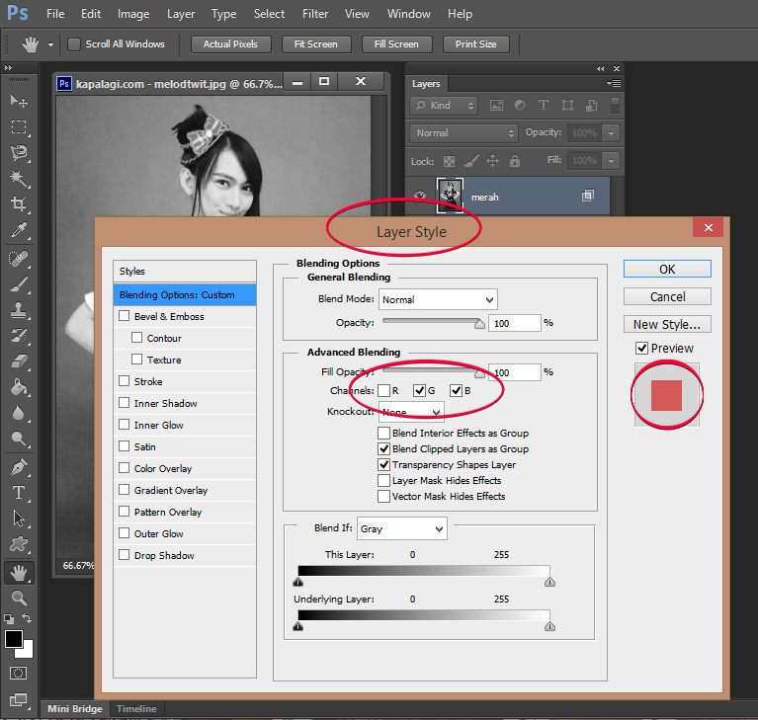Open Layers panel Opacity dropdown arrow
Screen dimensions: 758x720
612,133
